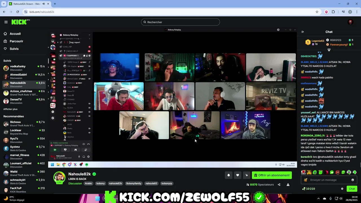Screen dimensions: 361x203
Task: Open chat settings gear icon
Action: pyautogui.click(x=342, y=189)
